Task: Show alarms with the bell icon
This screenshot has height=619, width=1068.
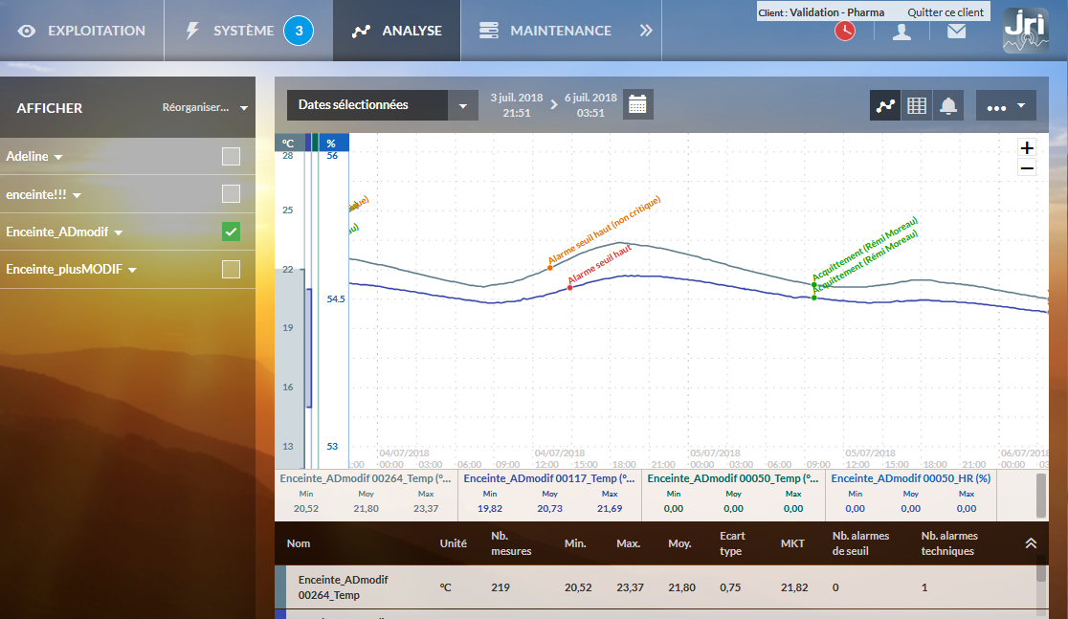Action: [948, 105]
